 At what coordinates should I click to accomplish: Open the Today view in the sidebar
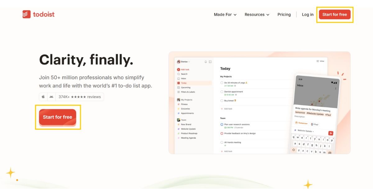pyautogui.click(x=184, y=83)
